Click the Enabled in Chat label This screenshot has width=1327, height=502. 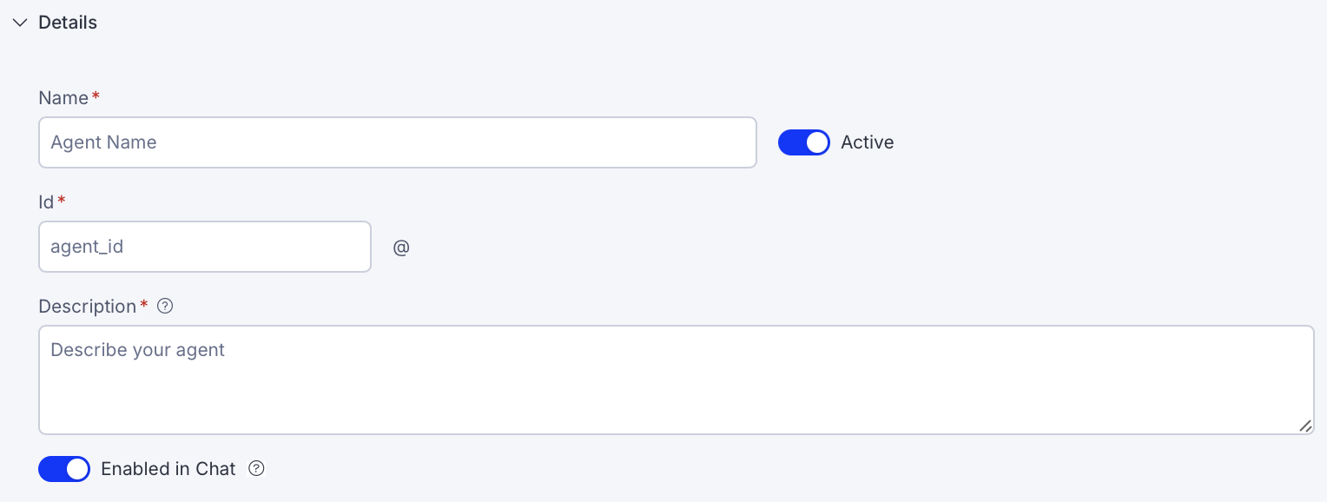point(168,469)
